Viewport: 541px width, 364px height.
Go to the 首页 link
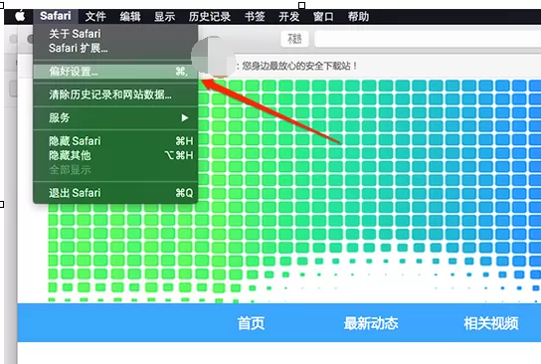click(251, 323)
